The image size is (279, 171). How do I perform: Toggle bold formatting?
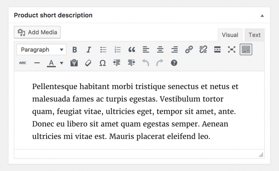coord(74,50)
